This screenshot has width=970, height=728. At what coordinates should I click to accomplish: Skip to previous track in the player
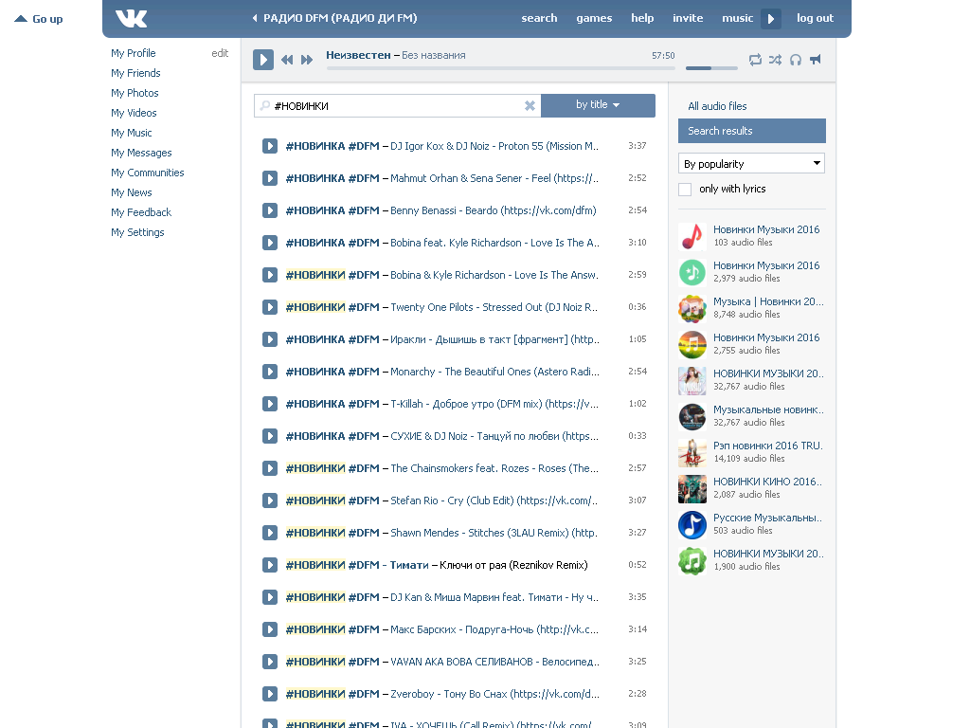pyautogui.click(x=287, y=60)
